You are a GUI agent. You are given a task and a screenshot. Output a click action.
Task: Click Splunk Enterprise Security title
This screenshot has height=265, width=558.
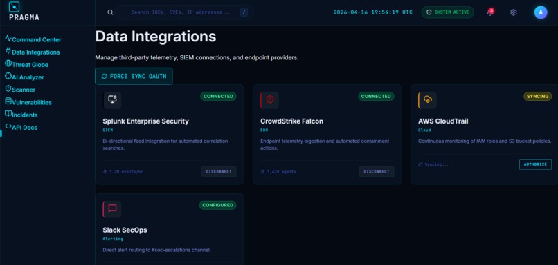146,121
